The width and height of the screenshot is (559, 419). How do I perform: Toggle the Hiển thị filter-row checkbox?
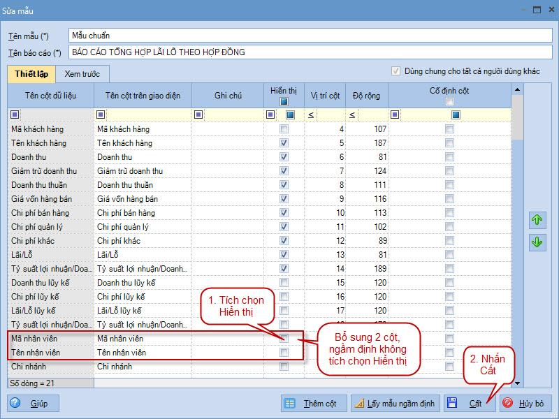click(291, 115)
